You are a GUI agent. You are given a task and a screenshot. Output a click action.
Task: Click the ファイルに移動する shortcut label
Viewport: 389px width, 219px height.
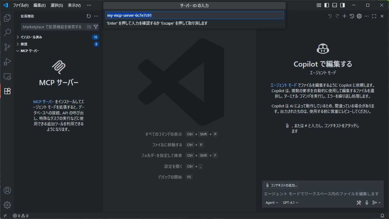[x=167, y=145]
